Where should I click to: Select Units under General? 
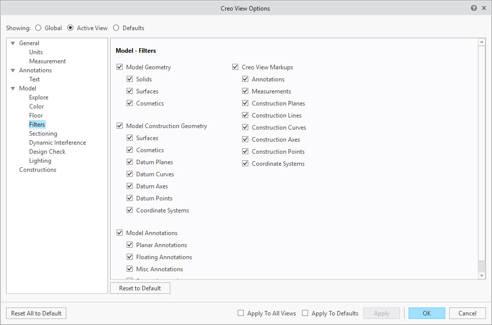[x=36, y=52]
